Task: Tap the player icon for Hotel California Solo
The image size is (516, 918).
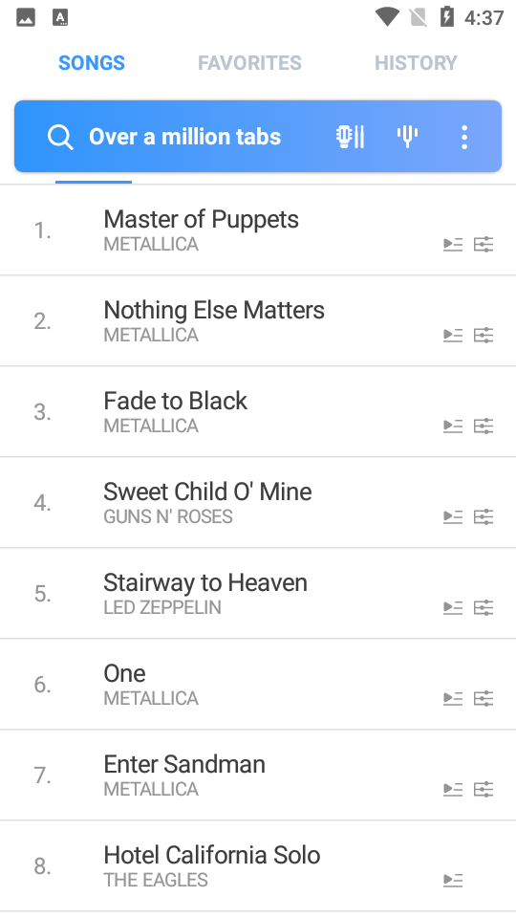Action: click(453, 880)
